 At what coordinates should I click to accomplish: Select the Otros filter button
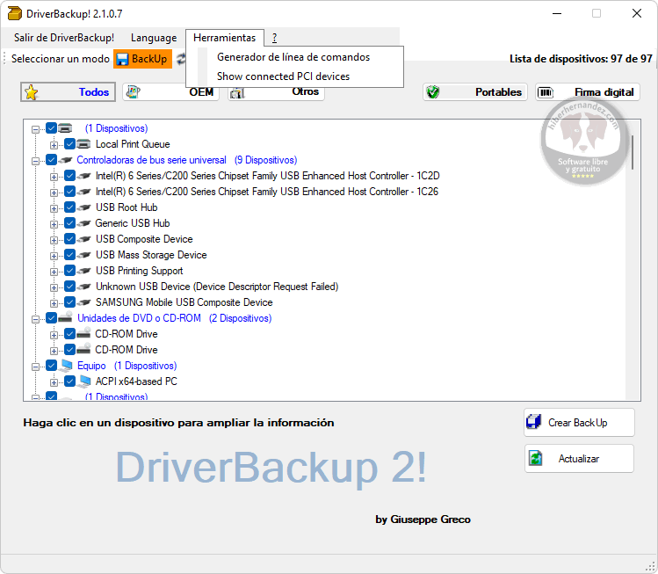pyautogui.click(x=276, y=92)
